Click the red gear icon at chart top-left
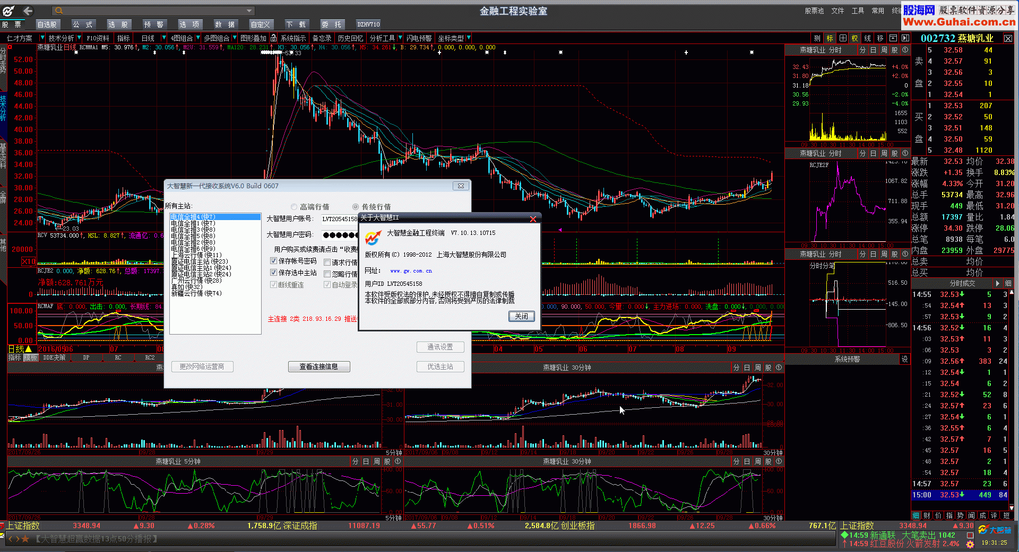1019x552 pixels. (10, 47)
